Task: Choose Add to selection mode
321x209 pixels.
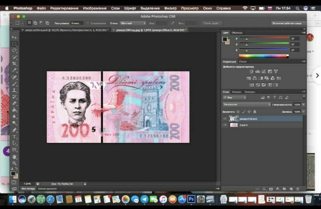Action: (35, 23)
